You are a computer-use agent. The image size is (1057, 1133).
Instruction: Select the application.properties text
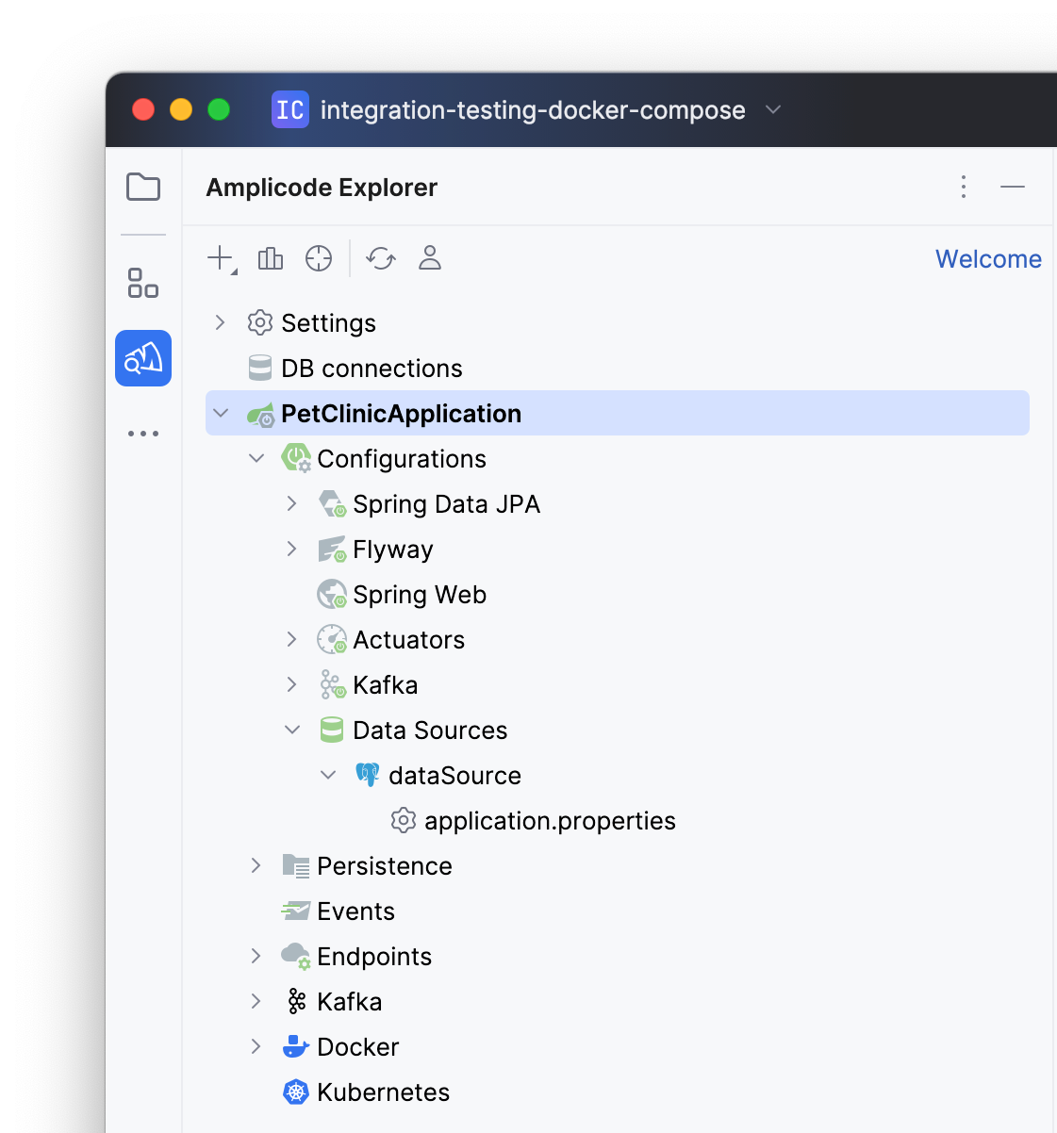tap(550, 821)
